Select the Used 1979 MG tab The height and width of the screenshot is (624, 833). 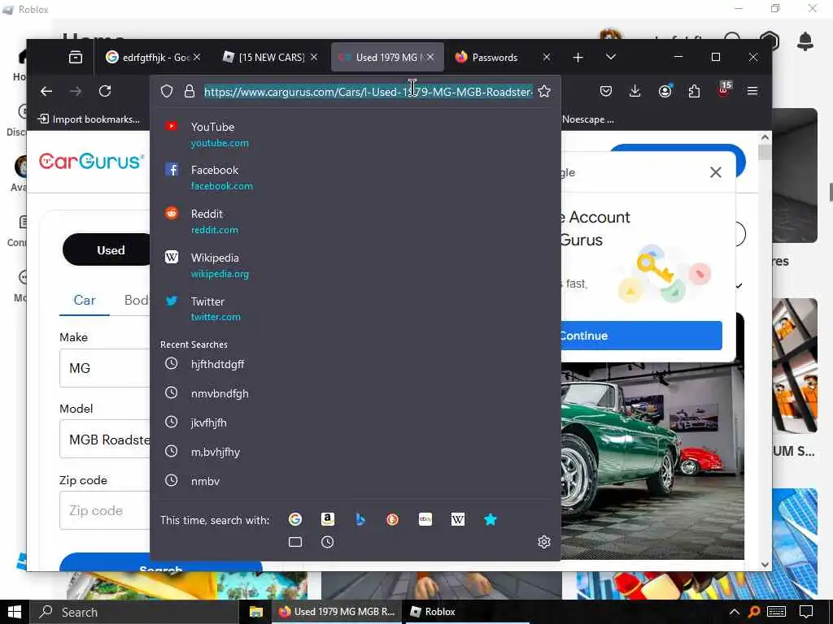click(386, 57)
